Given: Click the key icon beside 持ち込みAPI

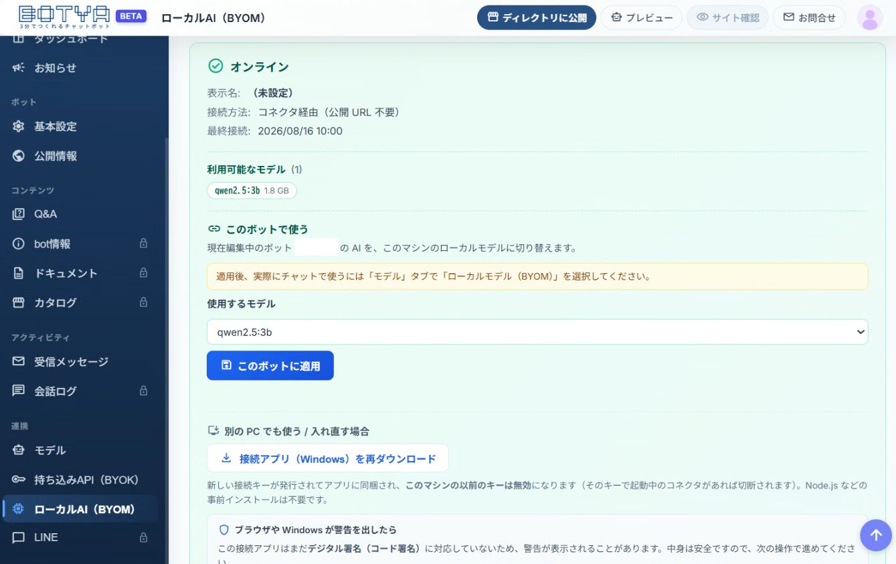Looking at the screenshot, I should (19, 480).
